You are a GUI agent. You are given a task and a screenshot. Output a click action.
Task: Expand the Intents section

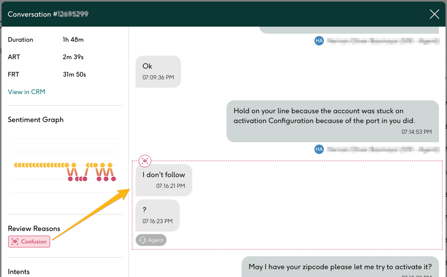[x=19, y=272]
